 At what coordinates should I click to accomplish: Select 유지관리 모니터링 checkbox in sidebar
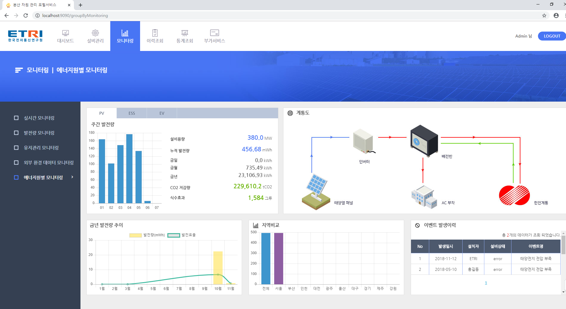pyautogui.click(x=16, y=148)
